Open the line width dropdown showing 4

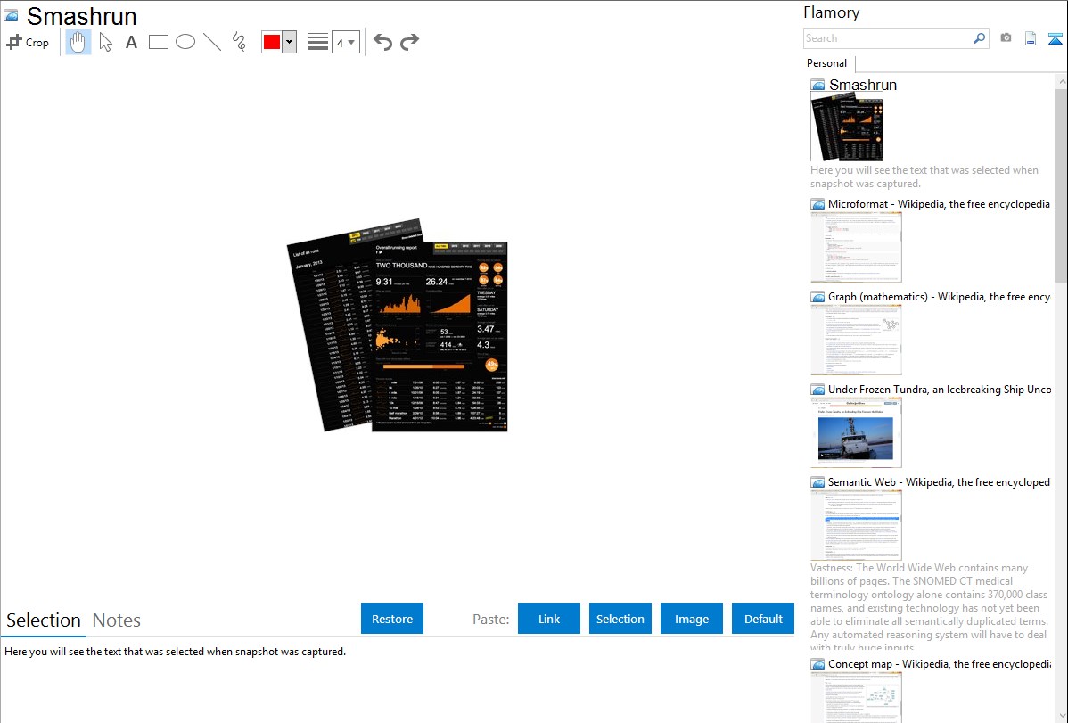[346, 42]
